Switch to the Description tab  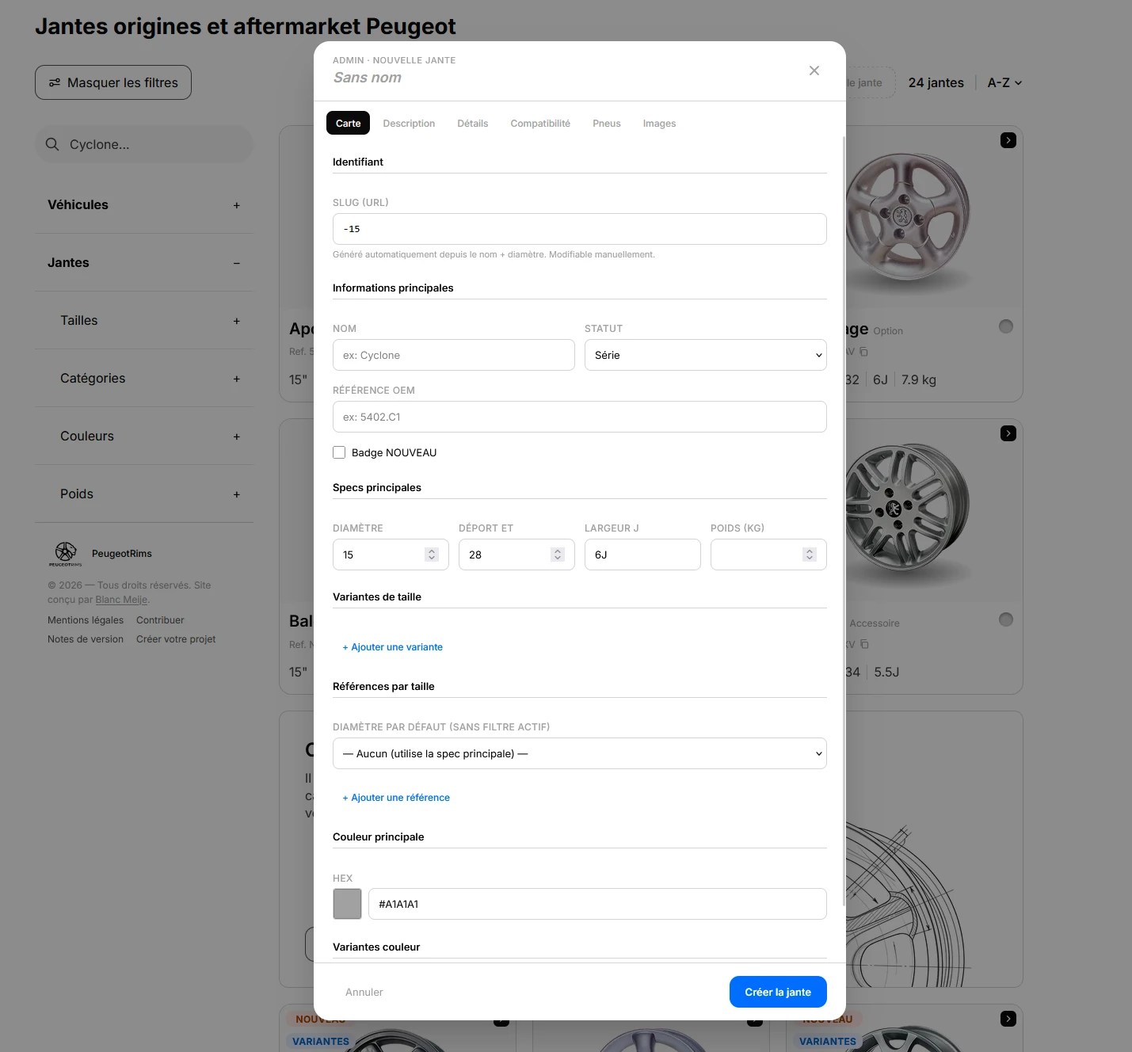[409, 123]
